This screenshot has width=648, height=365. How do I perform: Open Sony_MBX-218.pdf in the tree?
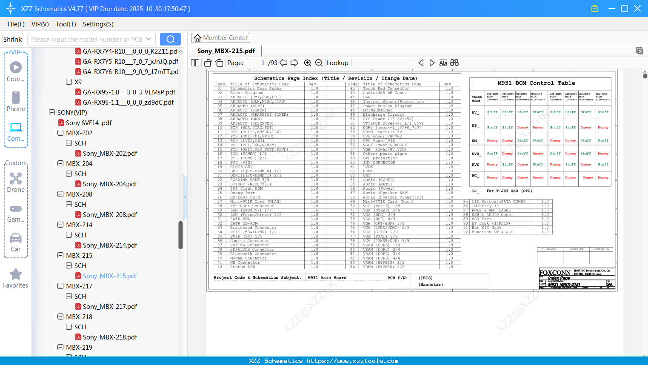[x=110, y=337]
